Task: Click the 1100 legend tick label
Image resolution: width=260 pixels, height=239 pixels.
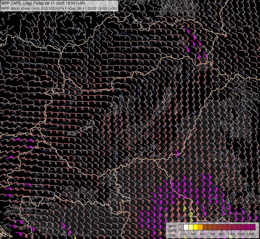Action: click(231, 234)
